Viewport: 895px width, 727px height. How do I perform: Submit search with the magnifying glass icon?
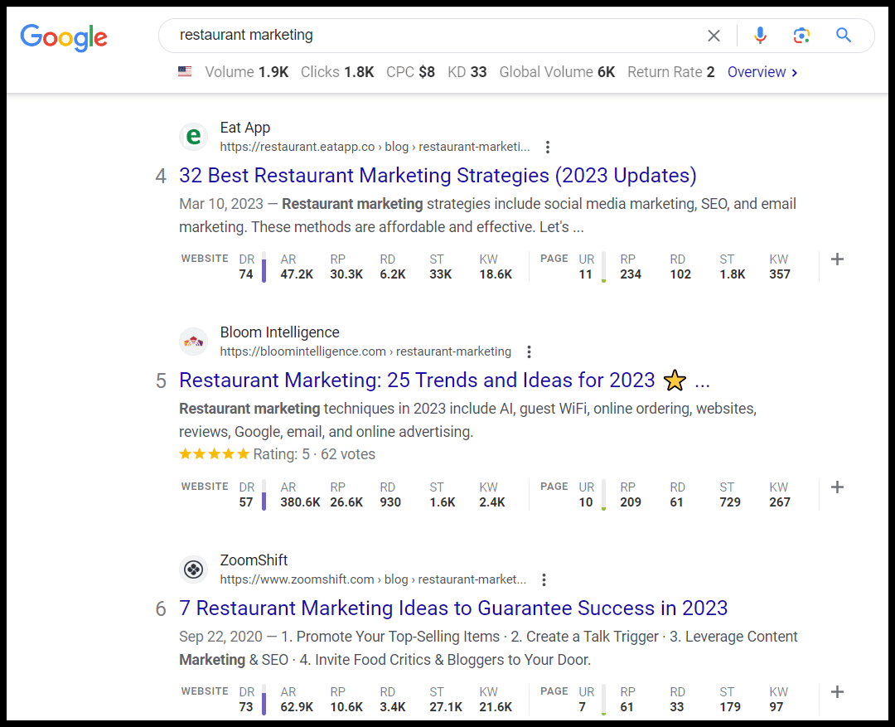[843, 36]
